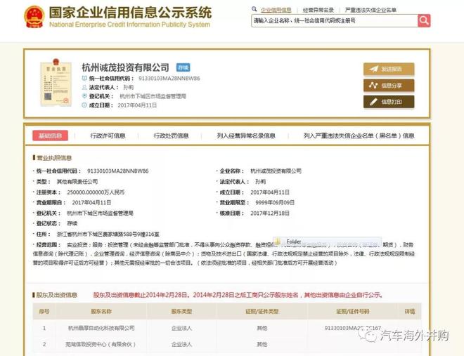Click the 登记状态 value 存续

tap(72, 224)
